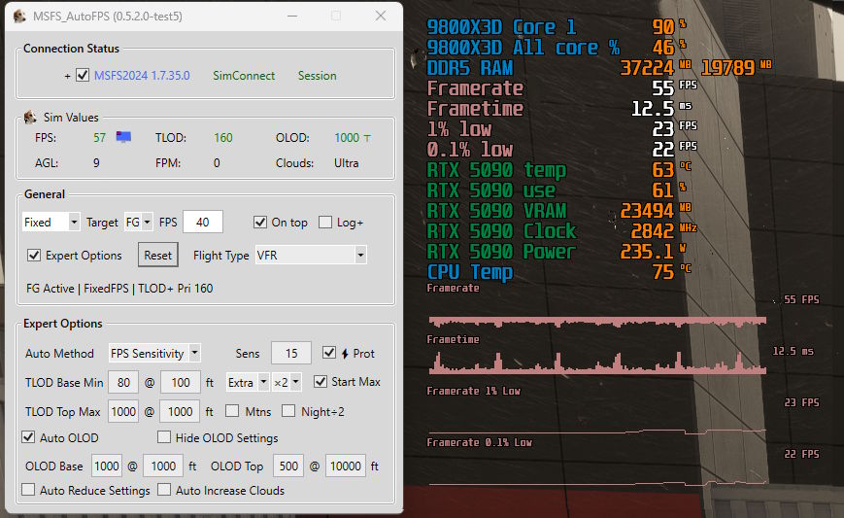Screen dimensions: 844x518
Task: Click the Reset button
Action: tap(157, 255)
